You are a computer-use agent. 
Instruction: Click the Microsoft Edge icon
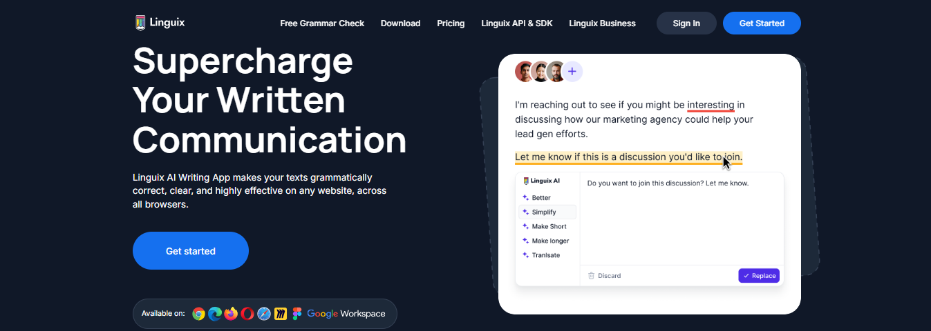point(215,314)
